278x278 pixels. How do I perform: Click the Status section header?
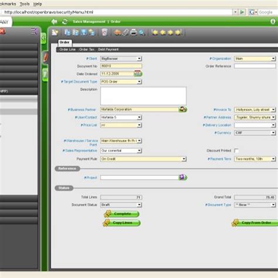(x=64, y=188)
